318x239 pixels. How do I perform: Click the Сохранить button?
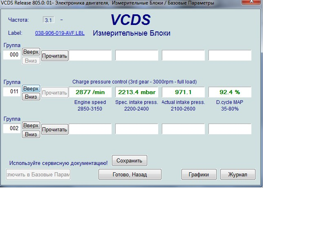pos(130,160)
